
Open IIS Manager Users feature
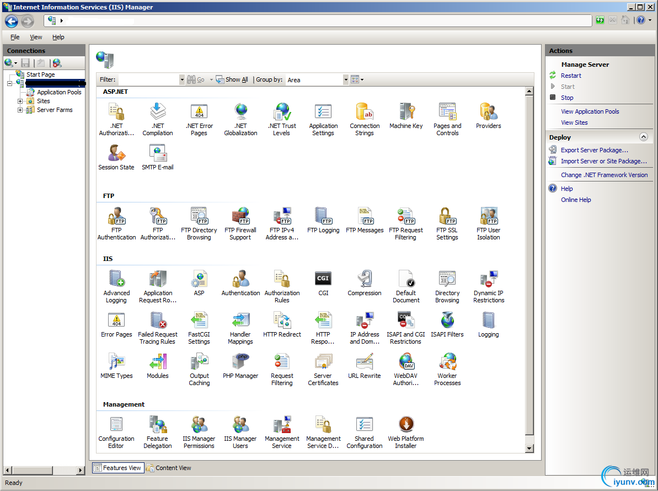pyautogui.click(x=240, y=433)
